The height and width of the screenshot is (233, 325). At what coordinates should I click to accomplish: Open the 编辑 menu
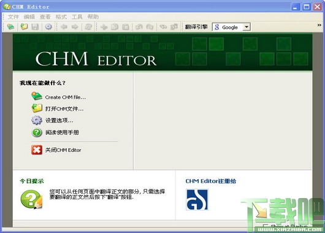29,17
